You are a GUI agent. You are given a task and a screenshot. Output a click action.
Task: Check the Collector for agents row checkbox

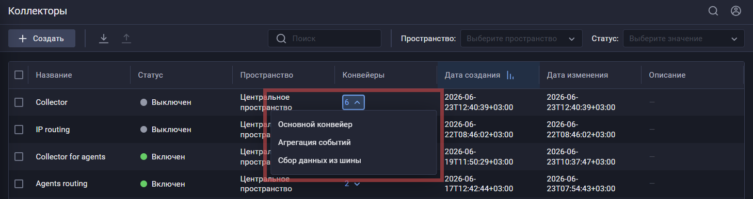(19, 156)
